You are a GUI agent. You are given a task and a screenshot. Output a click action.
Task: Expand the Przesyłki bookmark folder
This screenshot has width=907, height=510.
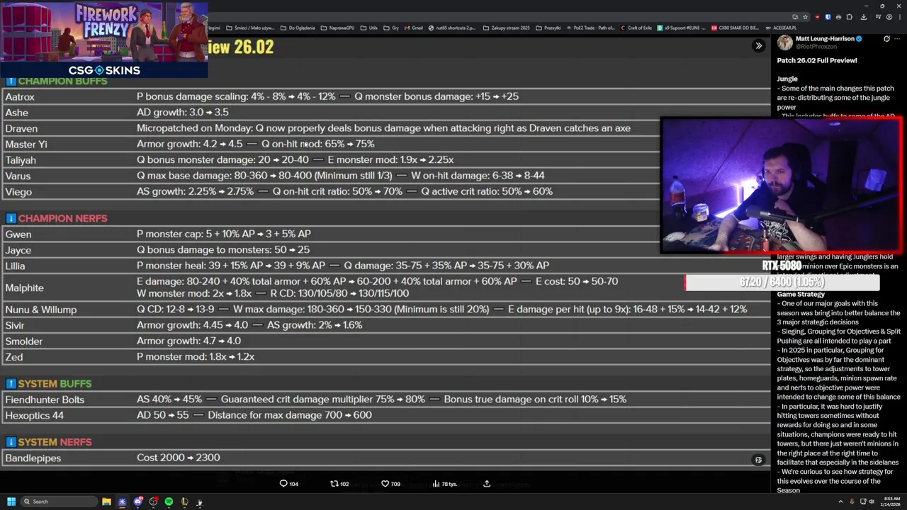(548, 28)
